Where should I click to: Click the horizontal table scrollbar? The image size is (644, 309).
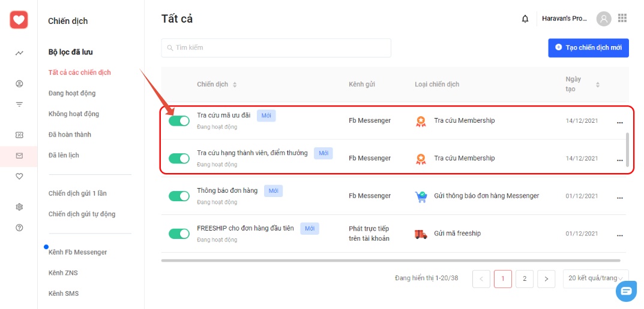(391, 260)
